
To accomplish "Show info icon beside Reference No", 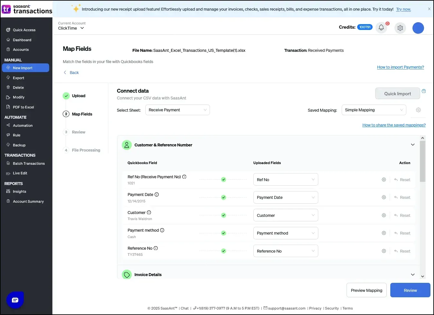I will coord(156,248).
